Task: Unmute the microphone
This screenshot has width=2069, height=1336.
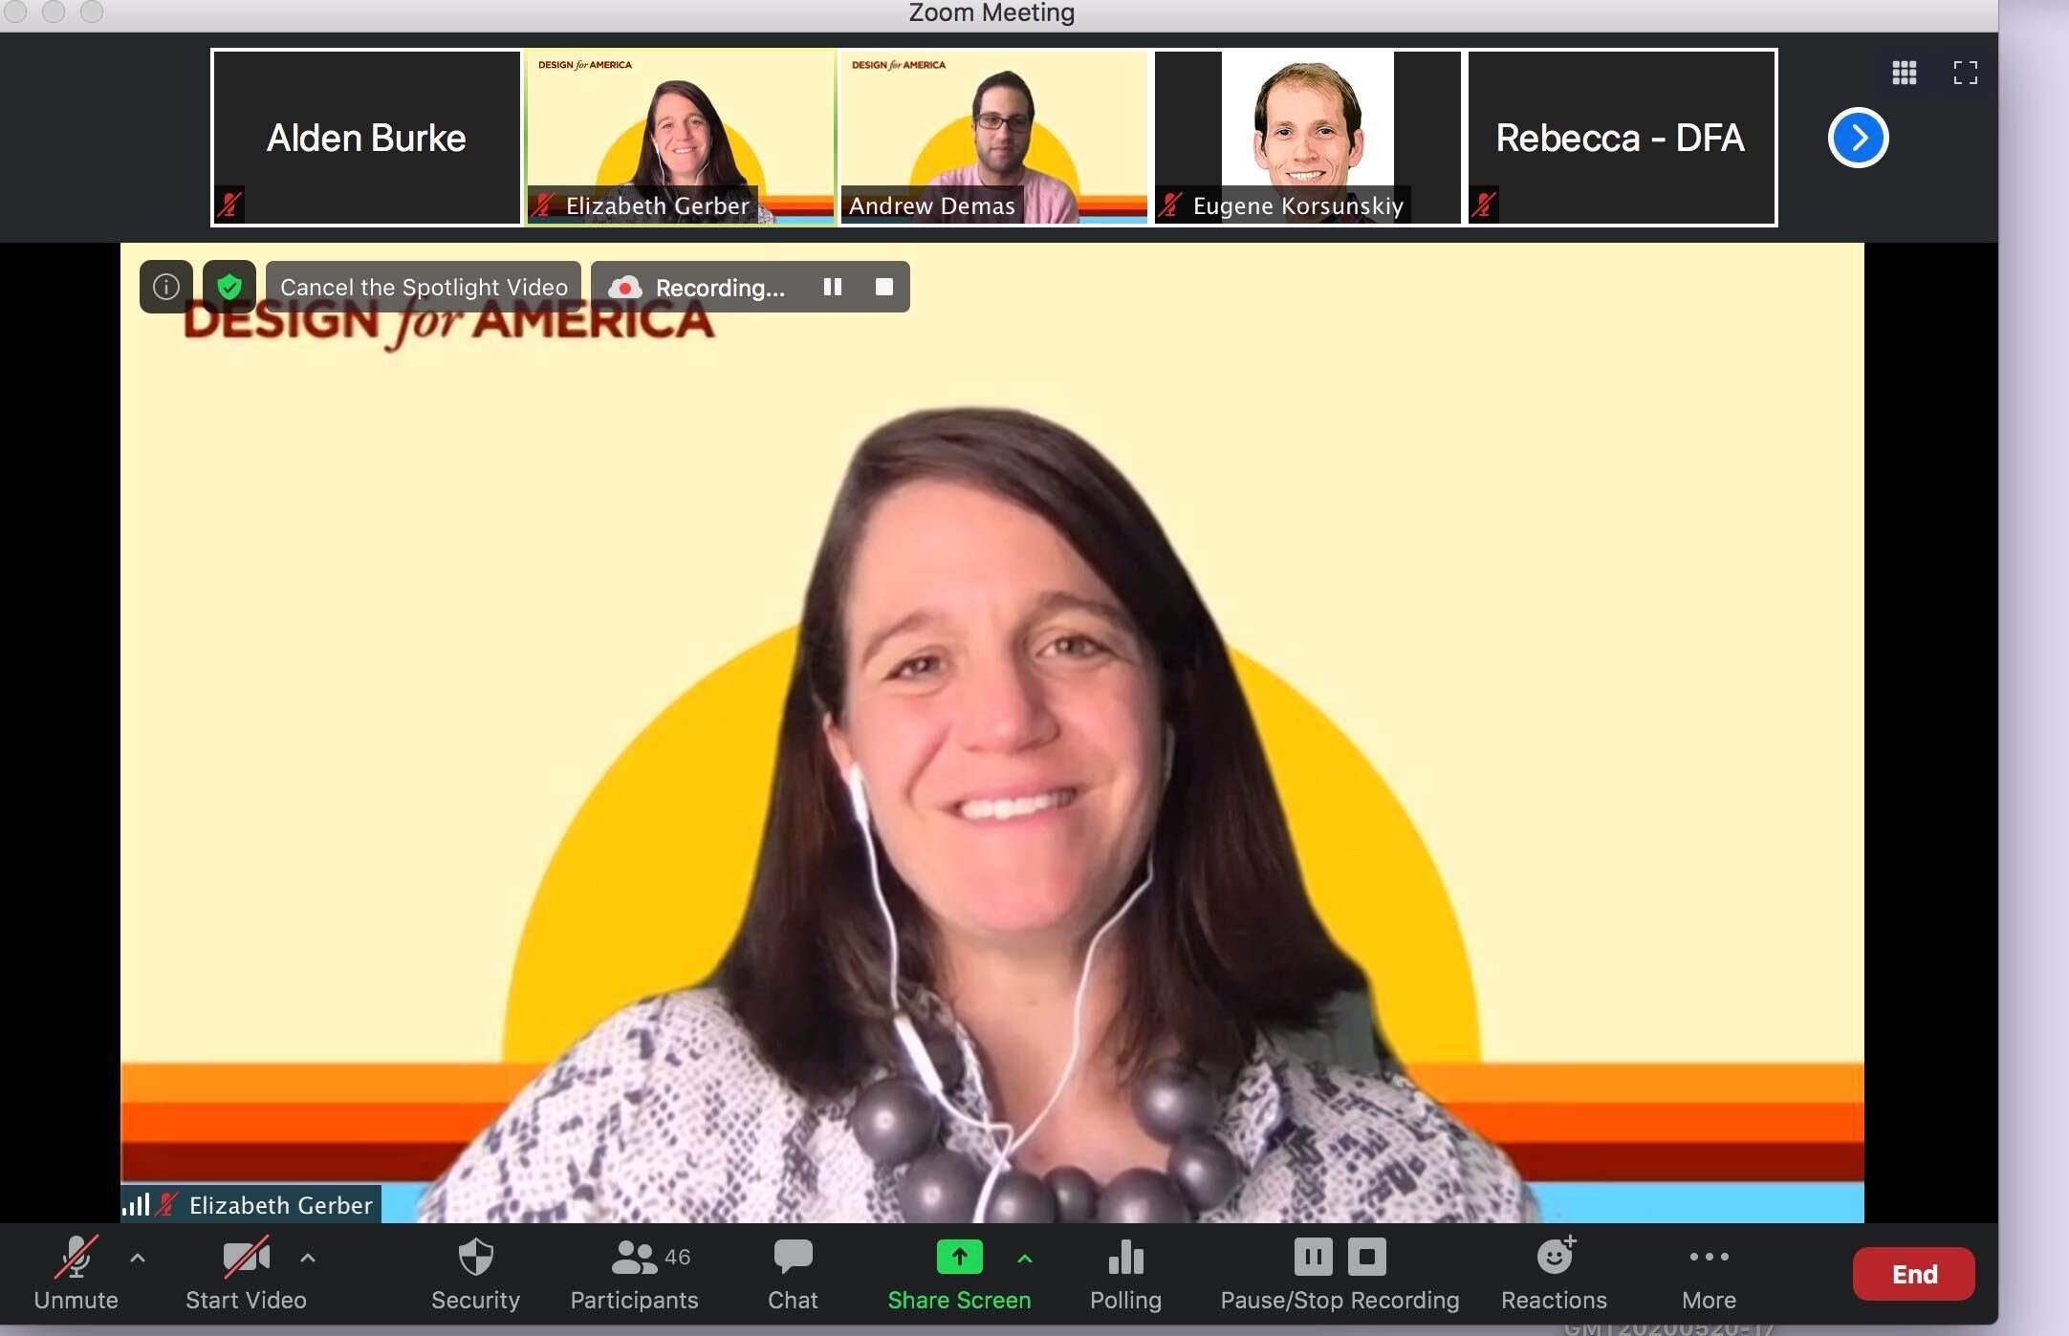Action: coord(76,1273)
